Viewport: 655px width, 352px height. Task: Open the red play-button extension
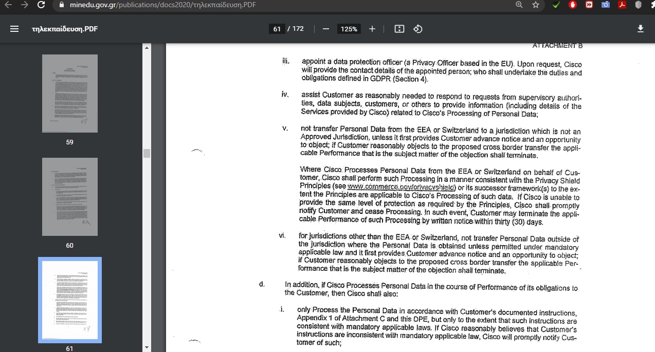coord(589,5)
